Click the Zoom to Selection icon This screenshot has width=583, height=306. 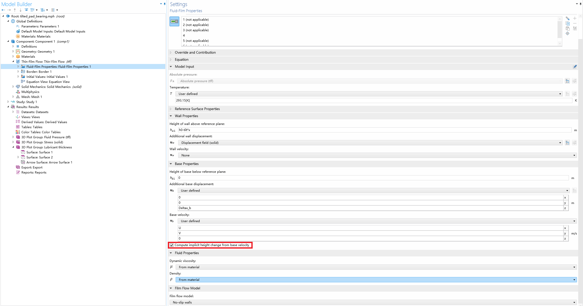pyautogui.click(x=567, y=33)
